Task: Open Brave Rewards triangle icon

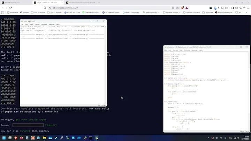Action: pyautogui.click(x=187, y=8)
